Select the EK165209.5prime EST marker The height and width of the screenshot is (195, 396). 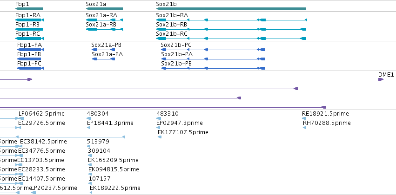click(90, 165)
